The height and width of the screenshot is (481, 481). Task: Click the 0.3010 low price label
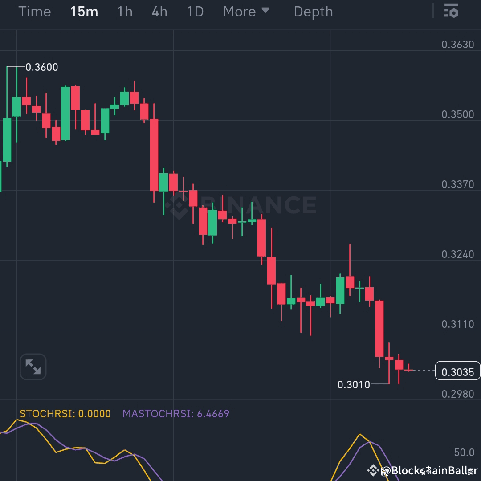click(355, 383)
